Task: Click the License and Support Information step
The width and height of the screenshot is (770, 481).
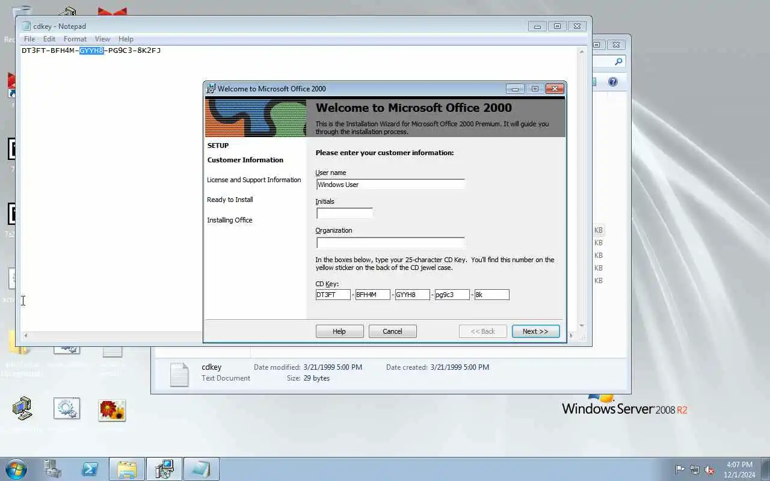Action: tap(254, 180)
